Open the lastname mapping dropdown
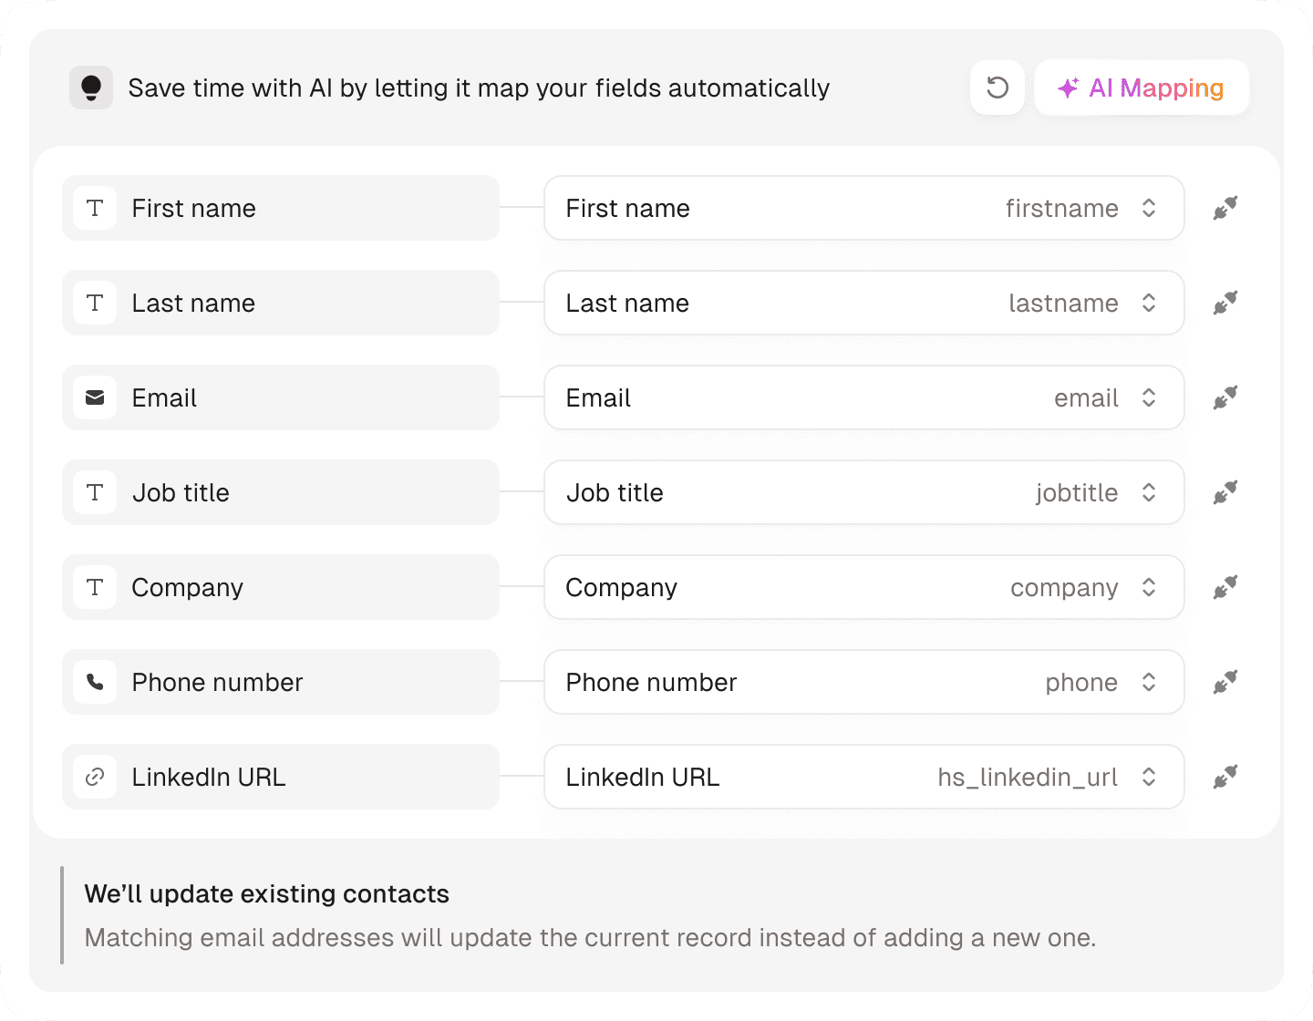1313x1021 pixels. 1149,303
